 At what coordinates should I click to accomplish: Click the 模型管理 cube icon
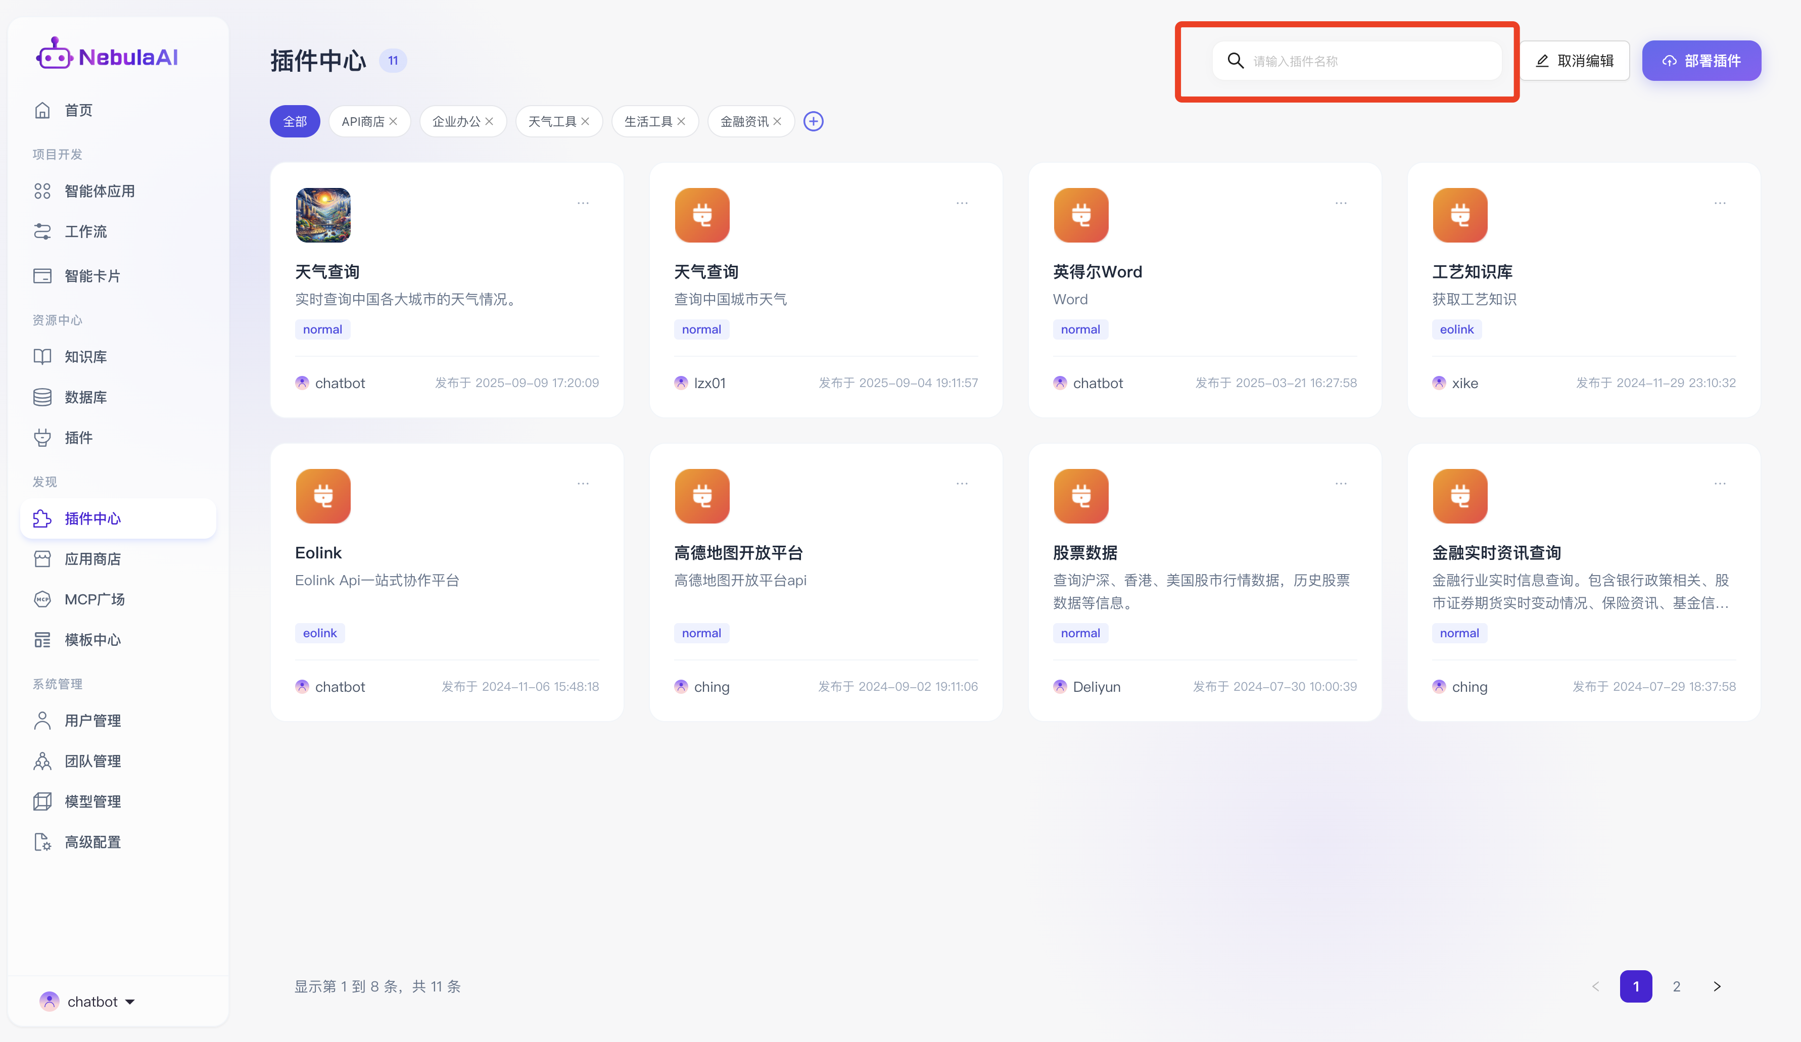(x=42, y=802)
